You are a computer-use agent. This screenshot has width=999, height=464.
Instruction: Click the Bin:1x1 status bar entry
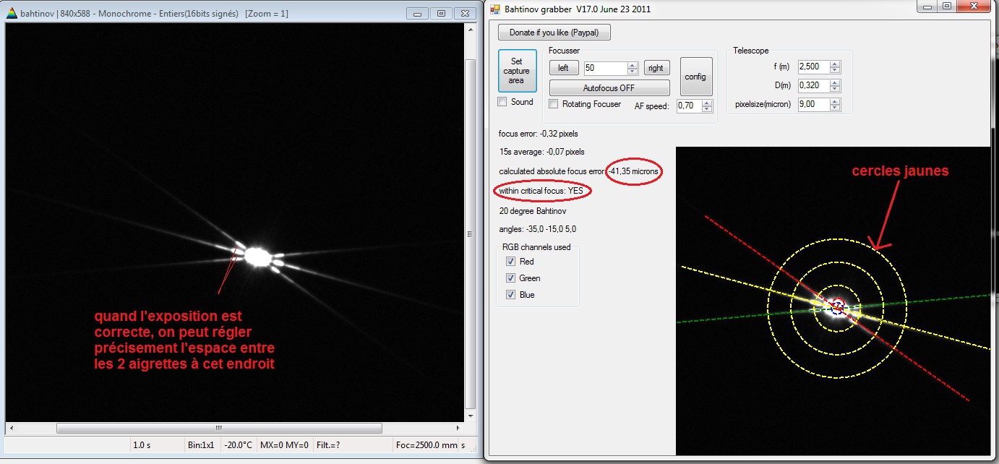click(x=201, y=444)
